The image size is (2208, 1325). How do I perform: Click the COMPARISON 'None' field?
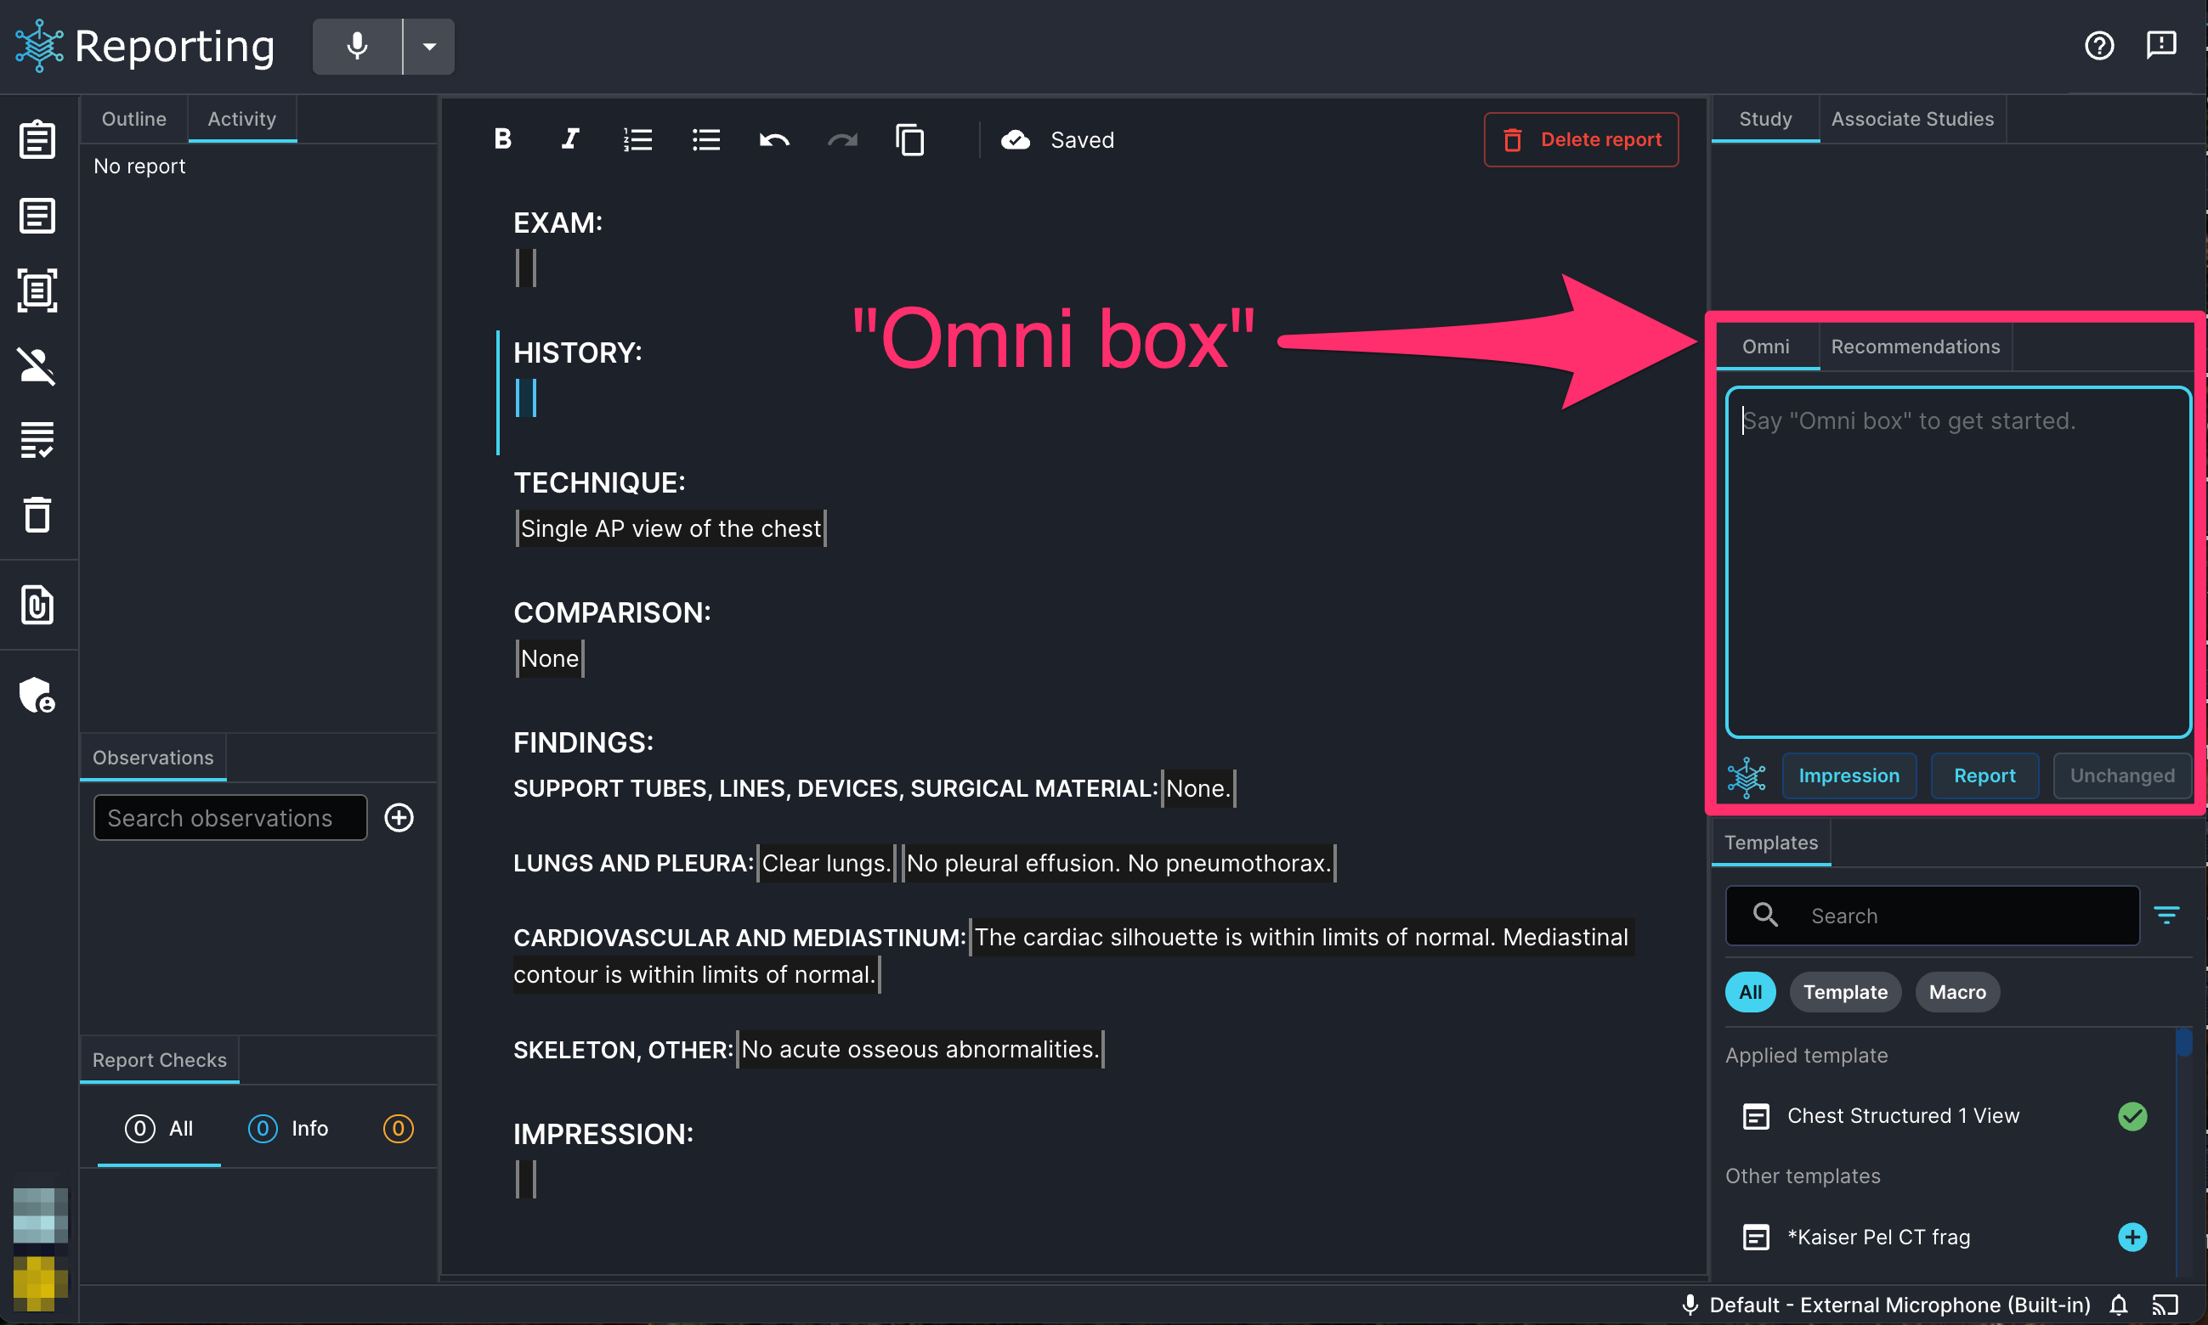[549, 659]
